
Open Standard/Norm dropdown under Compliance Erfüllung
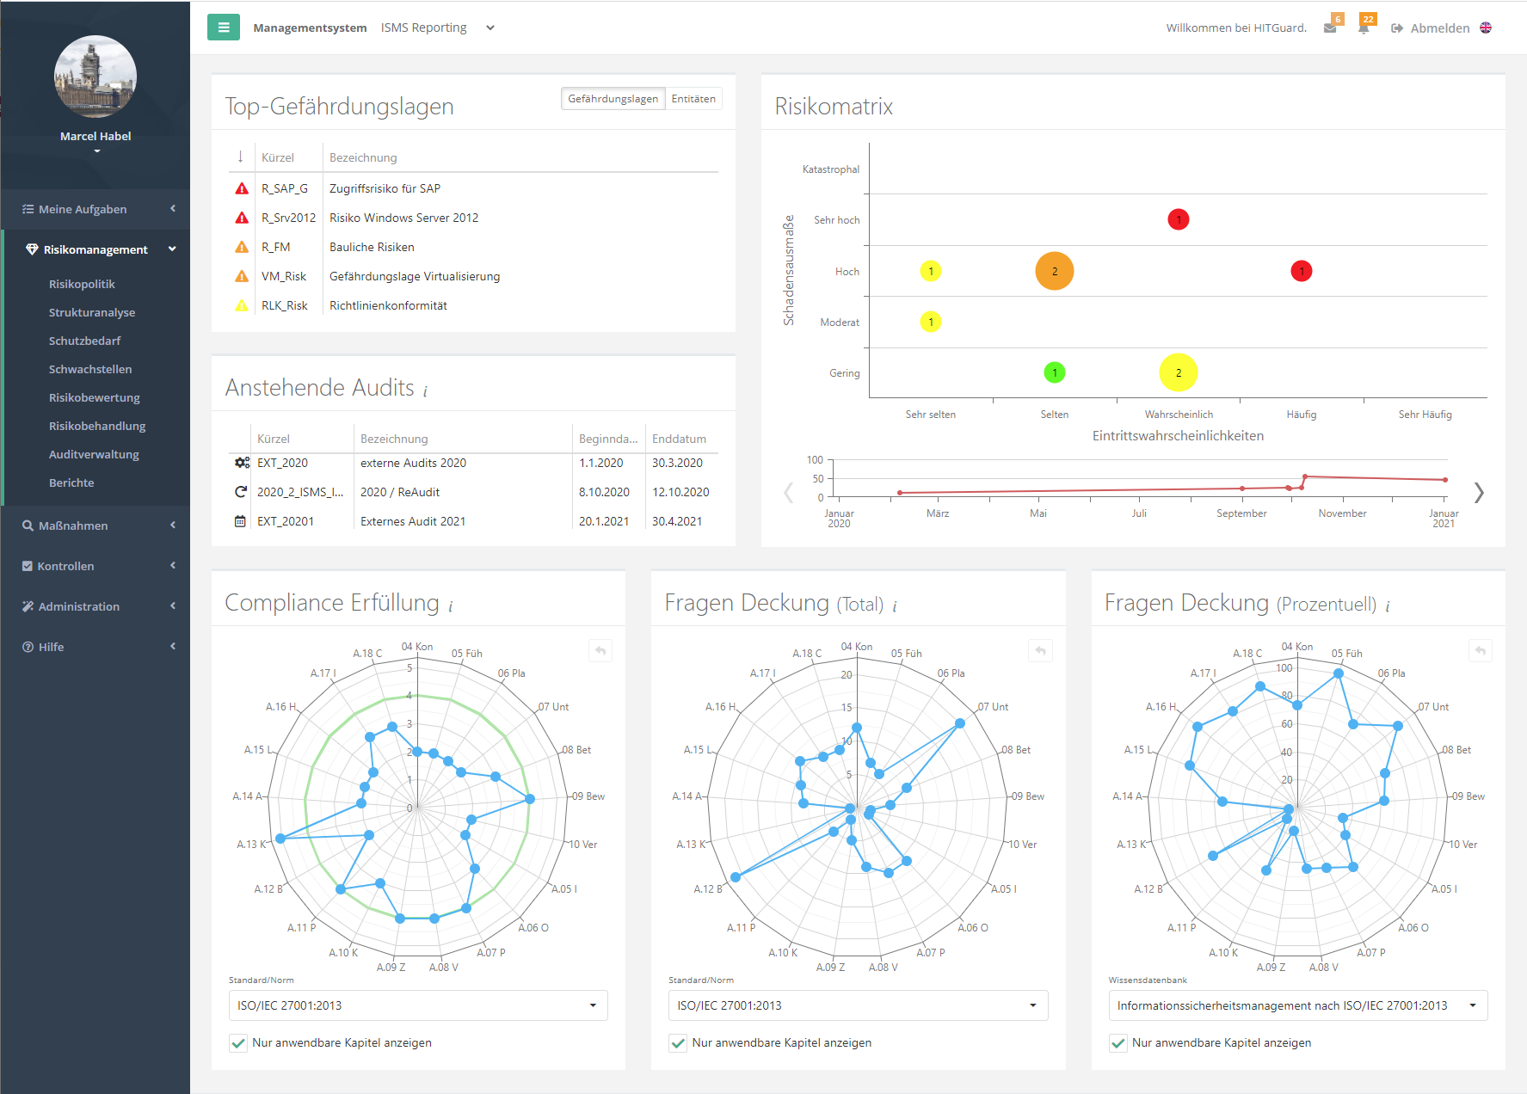417,1005
